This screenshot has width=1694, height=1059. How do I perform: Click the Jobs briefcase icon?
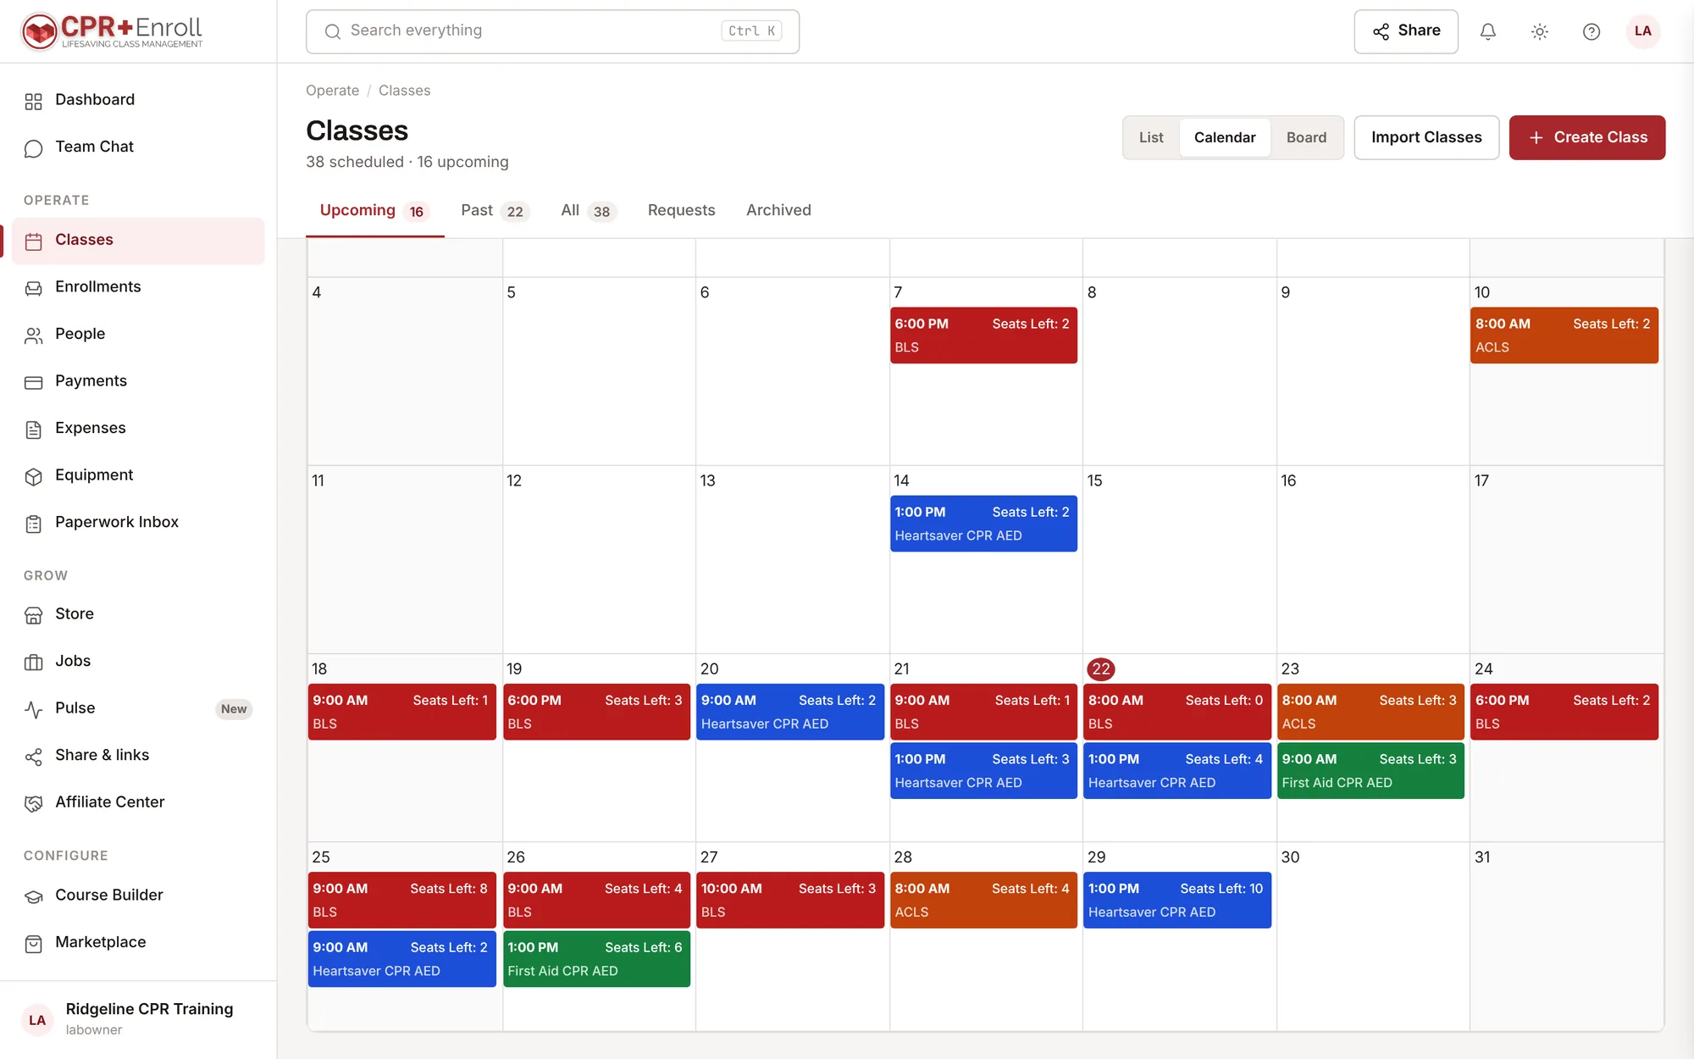click(x=33, y=663)
